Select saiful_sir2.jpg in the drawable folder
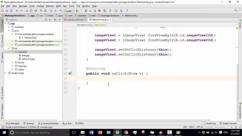 (28, 59)
